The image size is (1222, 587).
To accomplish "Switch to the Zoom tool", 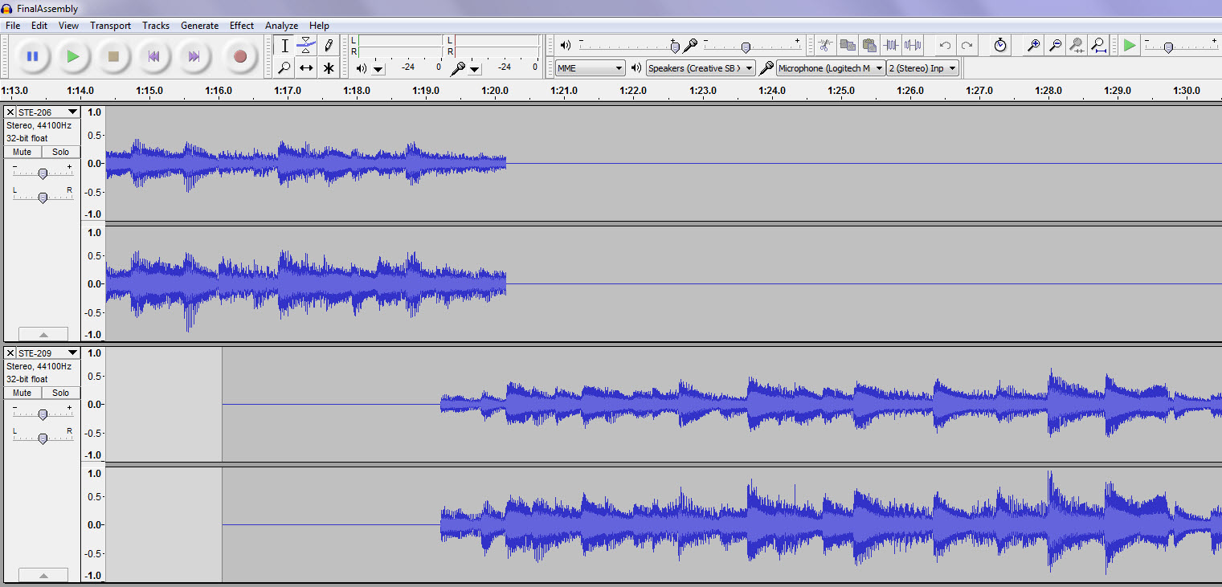I will click(x=284, y=68).
